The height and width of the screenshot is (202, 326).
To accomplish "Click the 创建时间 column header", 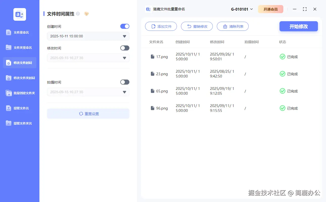I will pyautogui.click(x=182, y=42).
